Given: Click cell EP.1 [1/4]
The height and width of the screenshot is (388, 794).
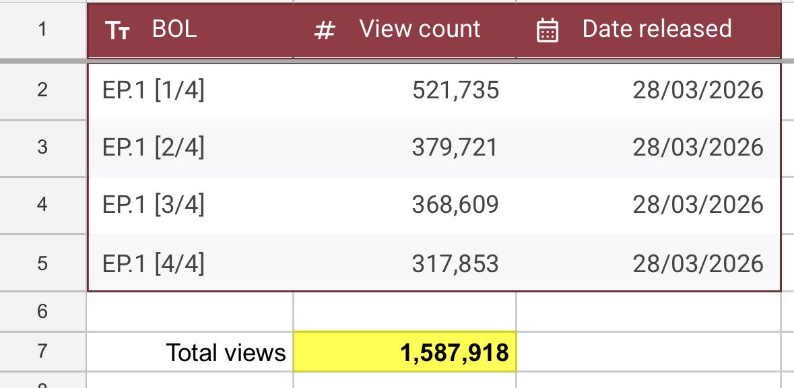Looking at the screenshot, I should tap(191, 91).
